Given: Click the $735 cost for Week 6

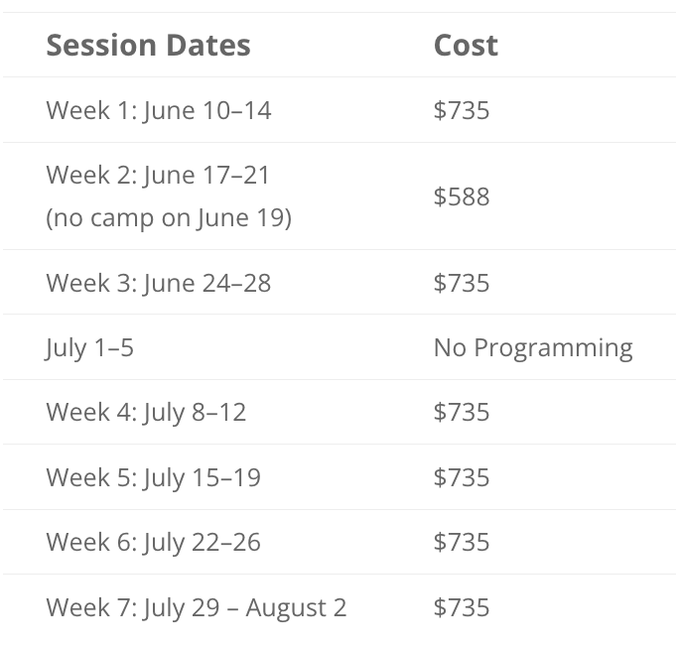Looking at the screenshot, I should coord(462,542).
